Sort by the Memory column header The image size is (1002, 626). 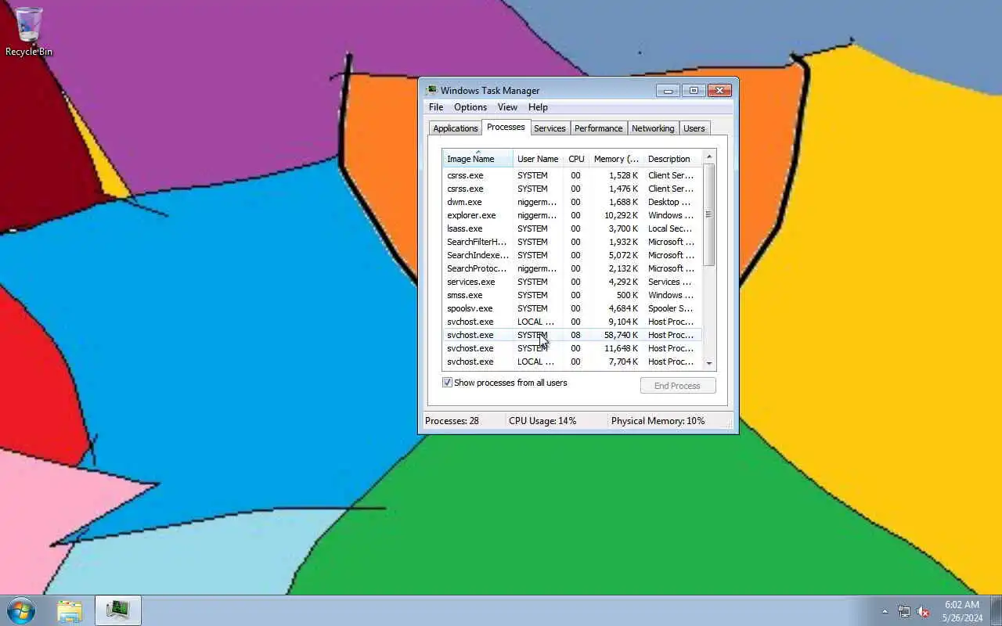[x=616, y=159]
